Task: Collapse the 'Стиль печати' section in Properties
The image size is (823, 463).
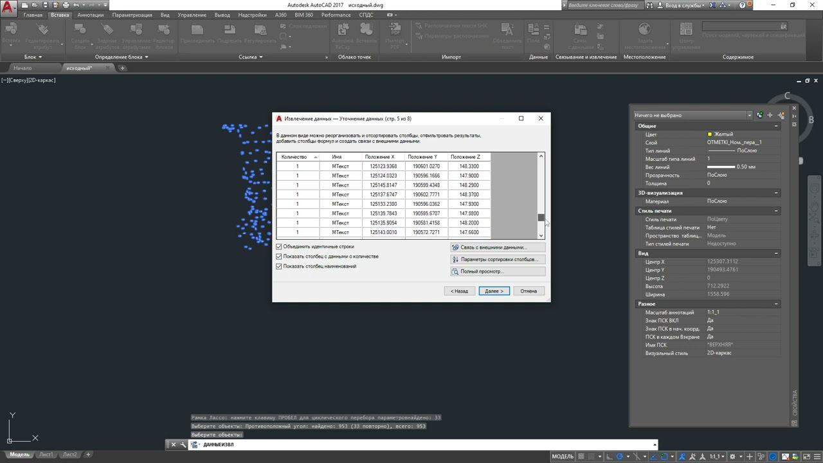Action: [x=776, y=211]
